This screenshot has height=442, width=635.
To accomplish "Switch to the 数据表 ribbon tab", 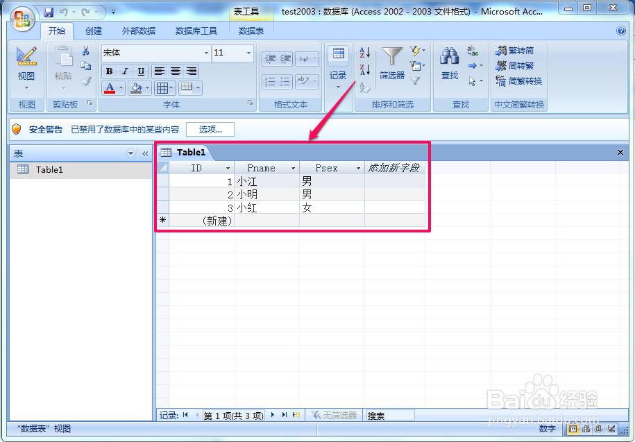I will point(251,31).
